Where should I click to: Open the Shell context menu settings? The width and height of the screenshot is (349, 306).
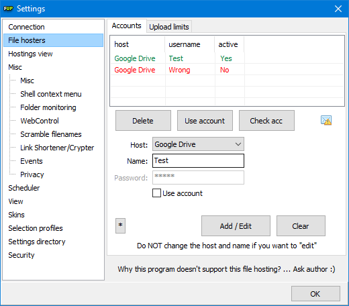(x=51, y=94)
